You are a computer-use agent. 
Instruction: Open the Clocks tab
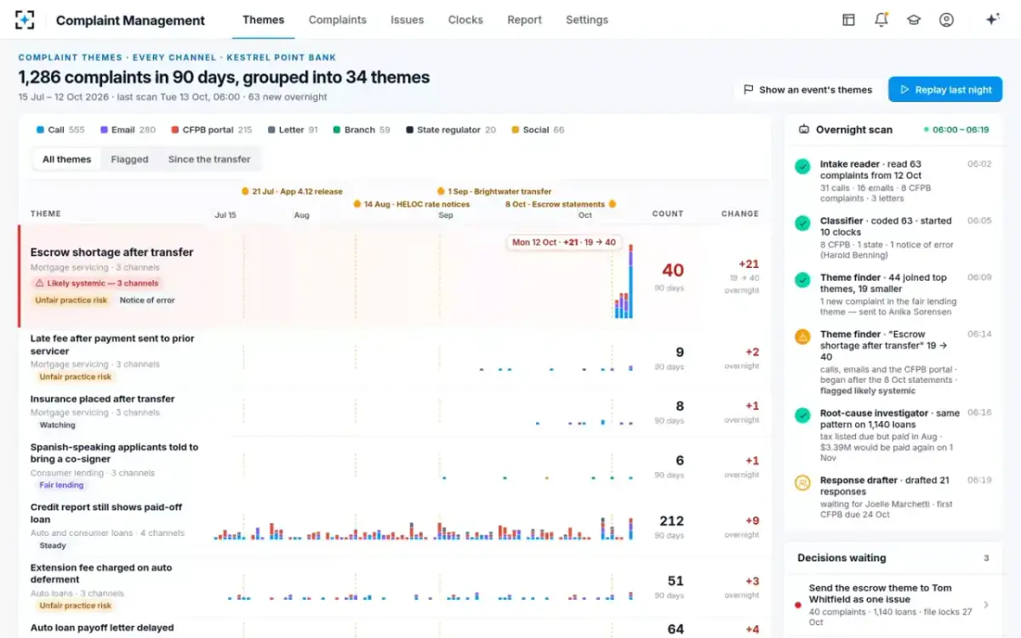click(x=465, y=20)
